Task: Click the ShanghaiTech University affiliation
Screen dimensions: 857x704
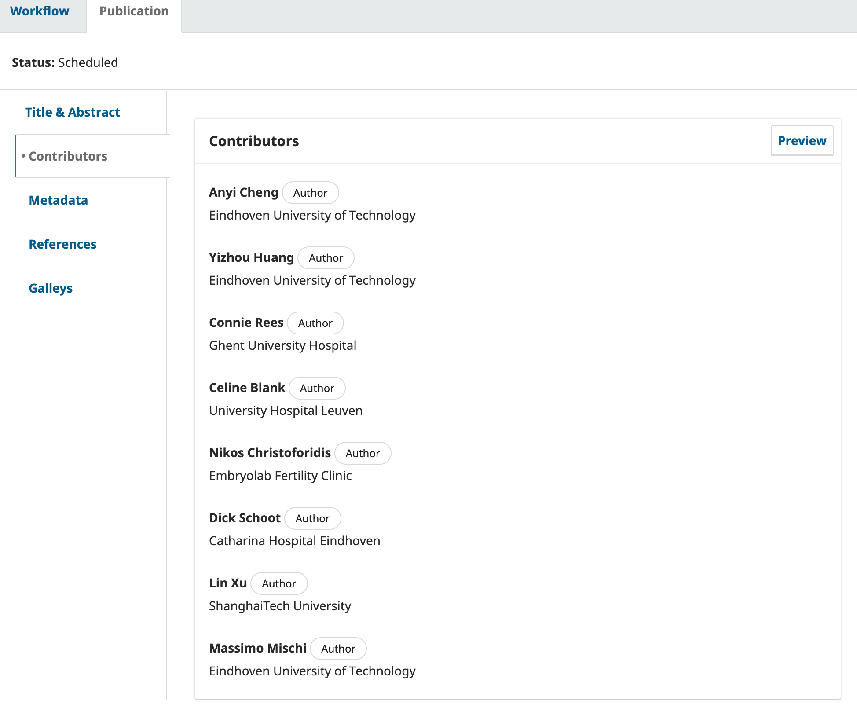Action: click(280, 606)
